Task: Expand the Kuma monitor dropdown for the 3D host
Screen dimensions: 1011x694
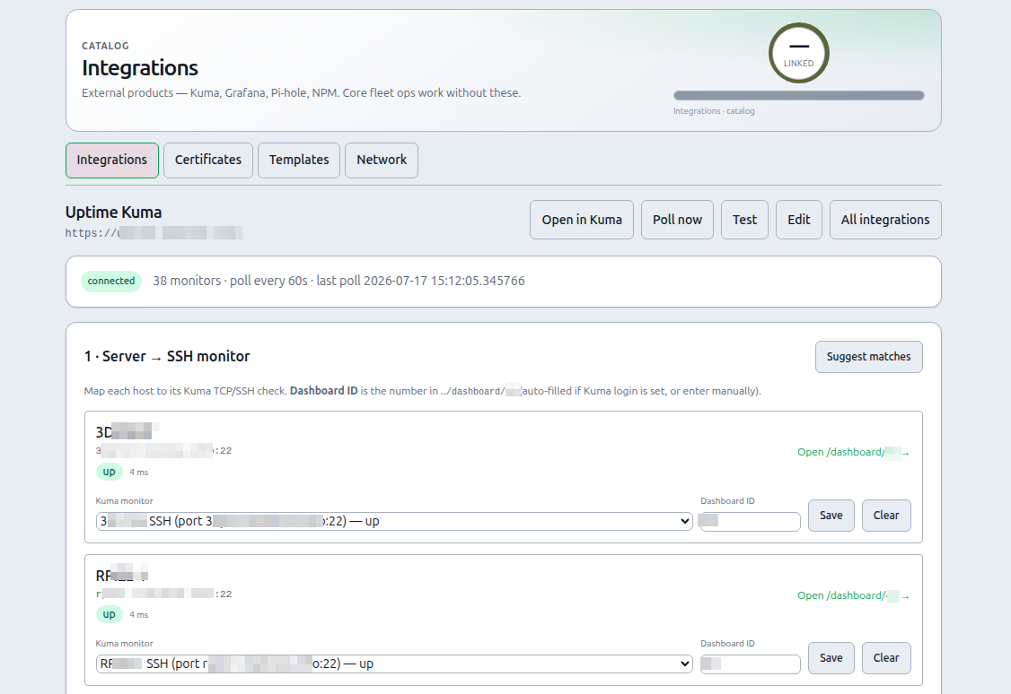Action: tap(394, 522)
